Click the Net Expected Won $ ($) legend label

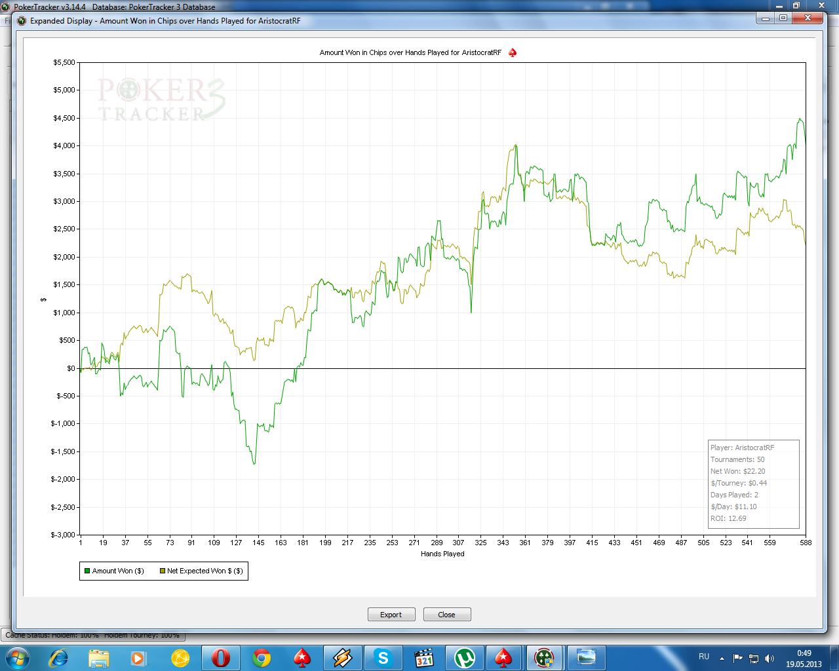(205, 571)
